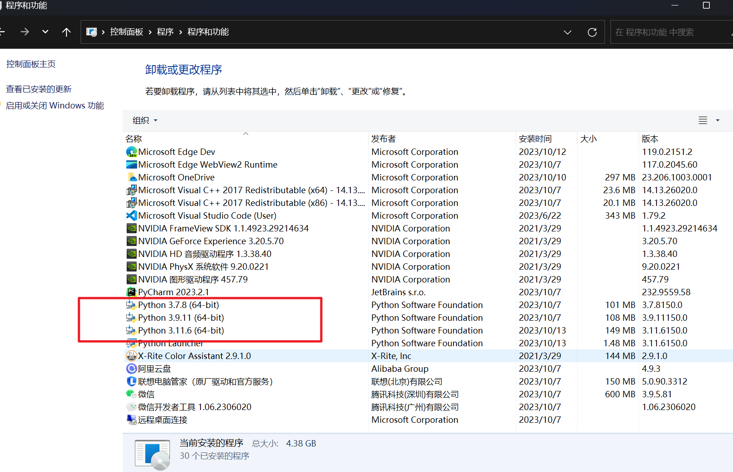Screen dimensions: 733x472
Task: Click the Visual C++ 2017 (x64) icon
Action: coord(132,190)
